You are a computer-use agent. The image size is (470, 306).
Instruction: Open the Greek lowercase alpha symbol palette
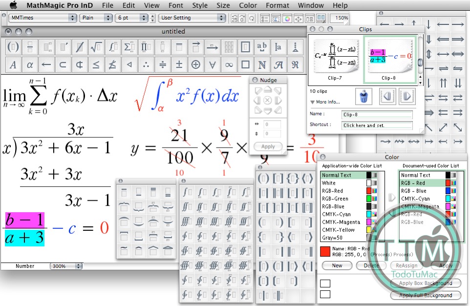click(x=30, y=65)
